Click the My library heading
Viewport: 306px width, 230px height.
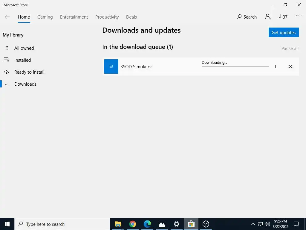(13, 35)
